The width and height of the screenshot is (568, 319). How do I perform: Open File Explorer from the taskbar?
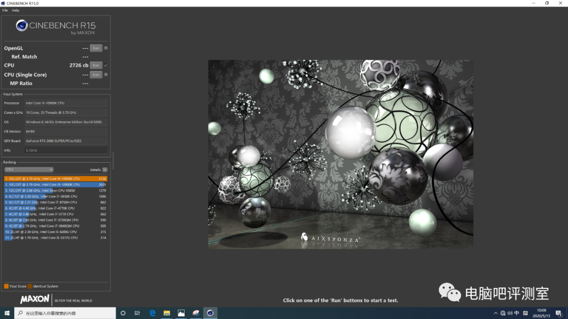(167, 313)
